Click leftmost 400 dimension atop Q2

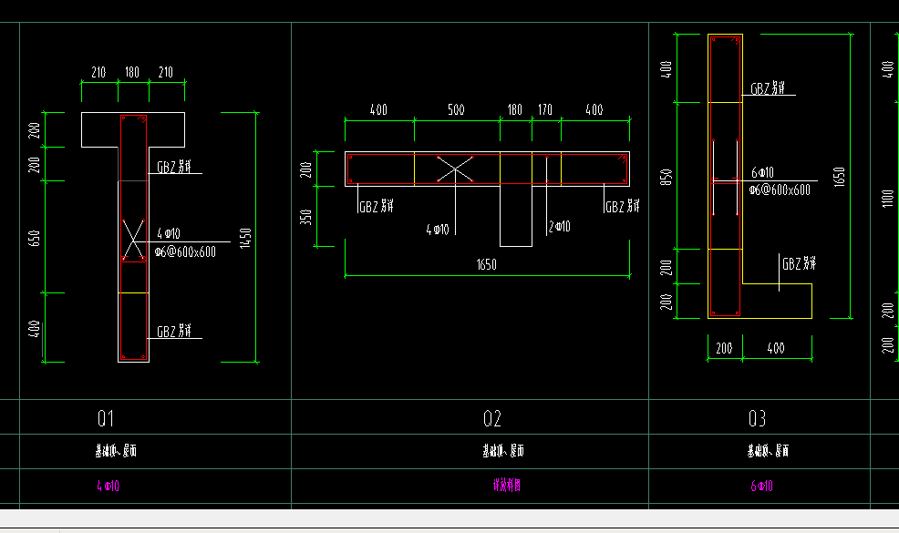[378, 109]
